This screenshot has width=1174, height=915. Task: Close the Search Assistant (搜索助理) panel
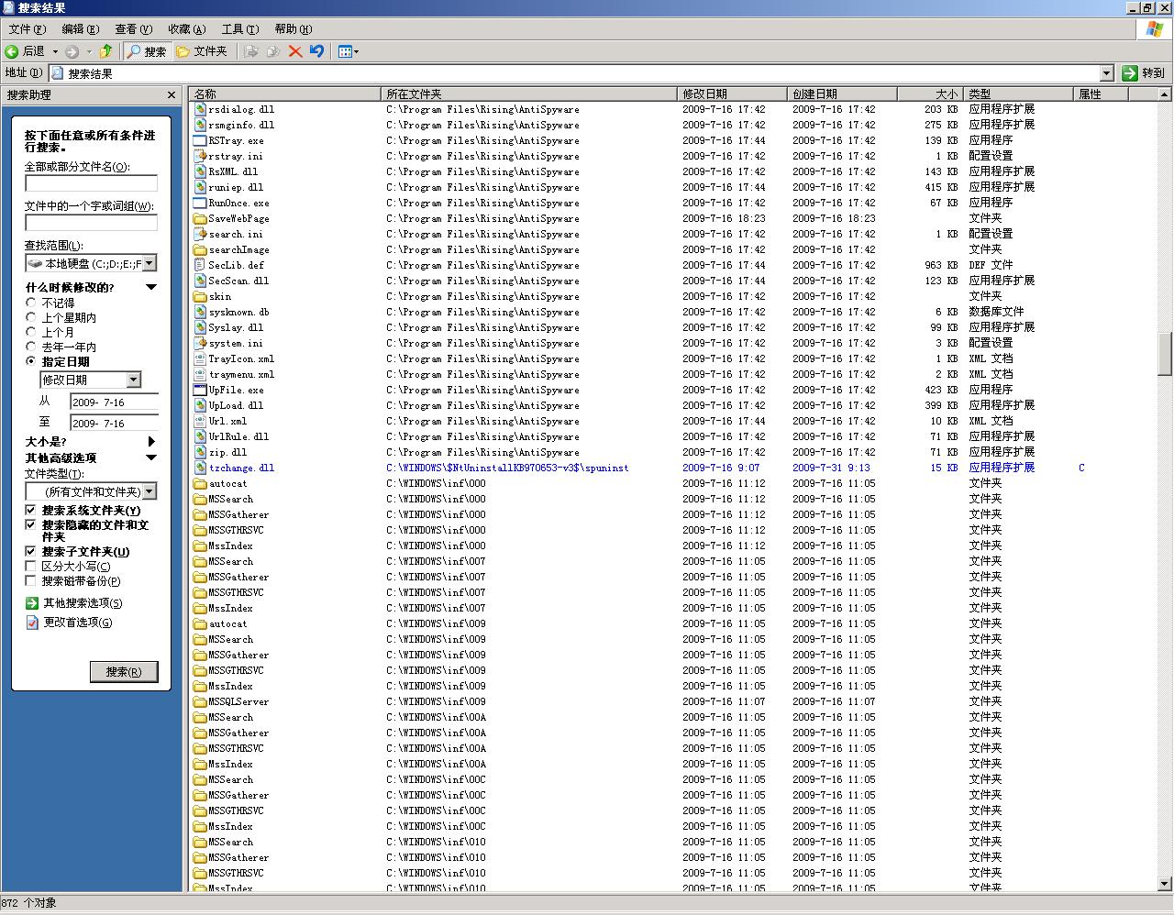click(171, 94)
